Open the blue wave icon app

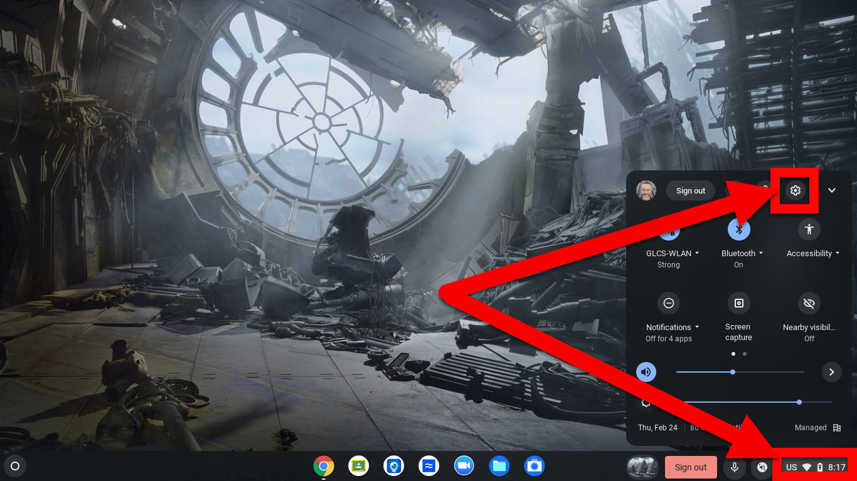coord(429,466)
